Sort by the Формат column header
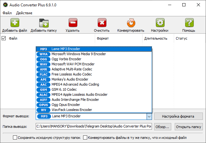Screen dimensions: 206x143 pyautogui.click(x=118, y=38)
